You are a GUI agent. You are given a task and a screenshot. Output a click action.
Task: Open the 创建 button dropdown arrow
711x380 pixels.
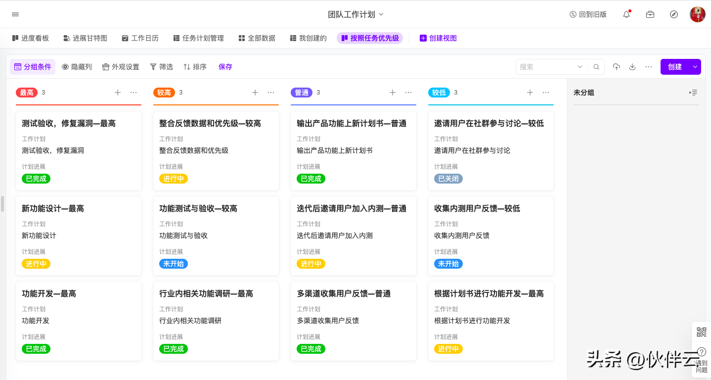pyautogui.click(x=695, y=67)
